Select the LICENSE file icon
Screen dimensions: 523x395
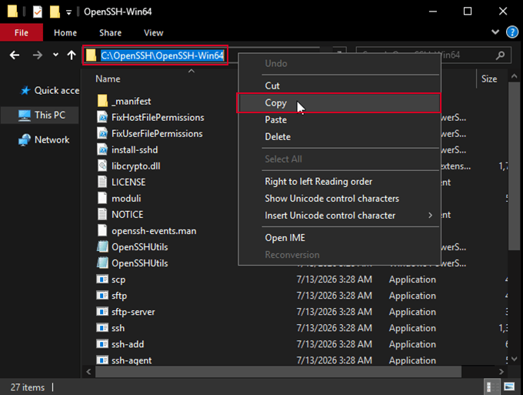tap(102, 182)
